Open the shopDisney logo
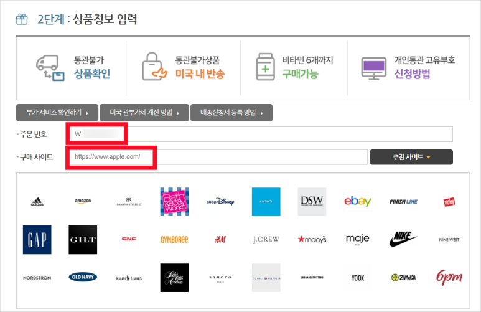Viewport: 481px width, 312px height. tap(220, 202)
